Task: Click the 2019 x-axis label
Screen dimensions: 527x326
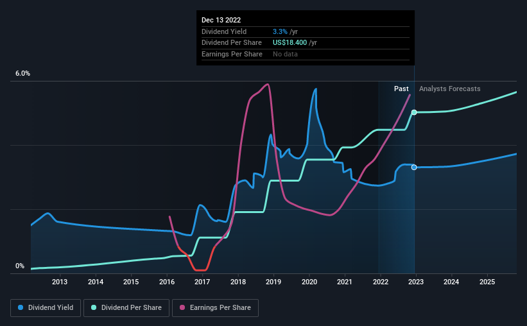Action: pyautogui.click(x=273, y=282)
